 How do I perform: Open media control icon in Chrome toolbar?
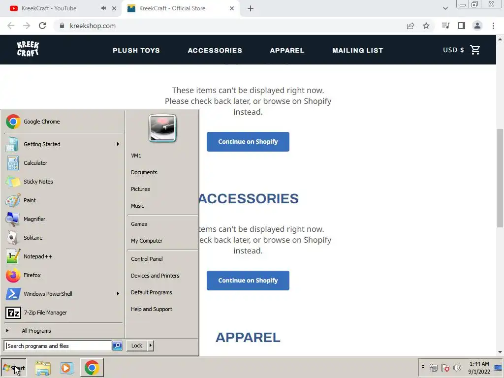(445, 26)
